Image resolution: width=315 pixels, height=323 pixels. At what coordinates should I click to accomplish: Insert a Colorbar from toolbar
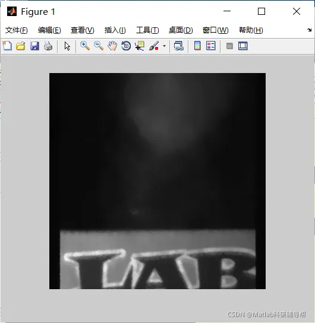click(x=197, y=46)
